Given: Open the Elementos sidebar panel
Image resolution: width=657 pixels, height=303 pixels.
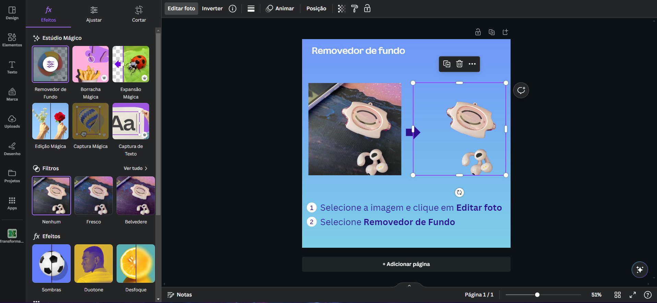Looking at the screenshot, I should (12, 40).
